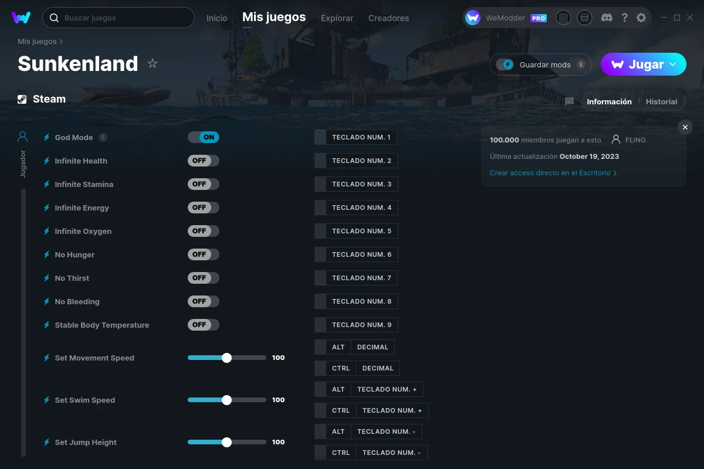Click Crear acceso directo en el Escritorio
The width and height of the screenshot is (704, 469).
[553, 173]
